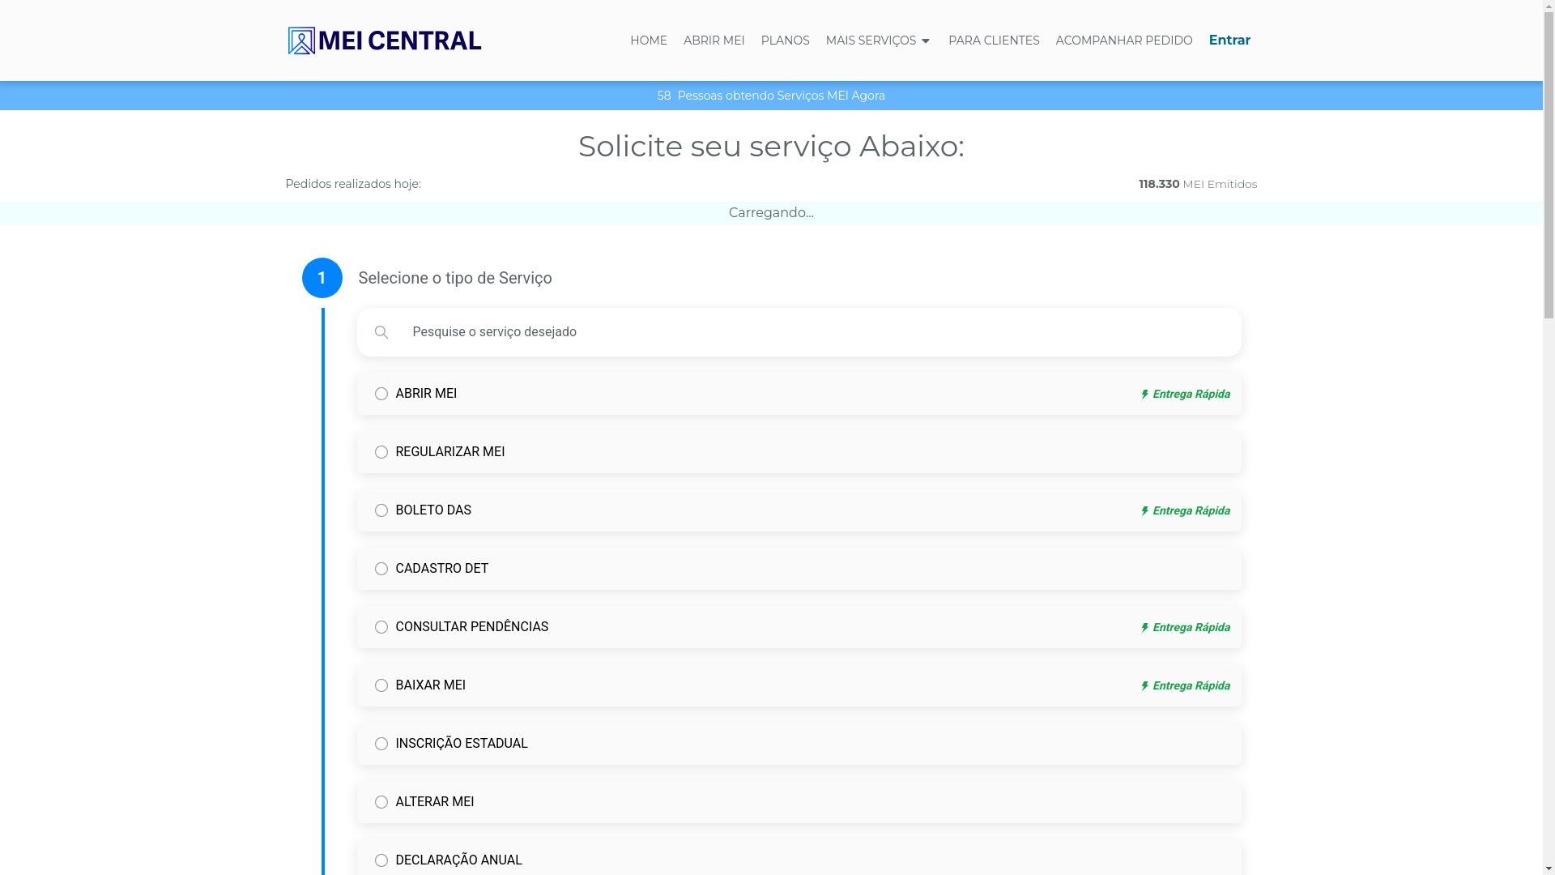Click the '118.330 MEI Emitidos' counter text
1555x875 pixels.
tap(1198, 184)
